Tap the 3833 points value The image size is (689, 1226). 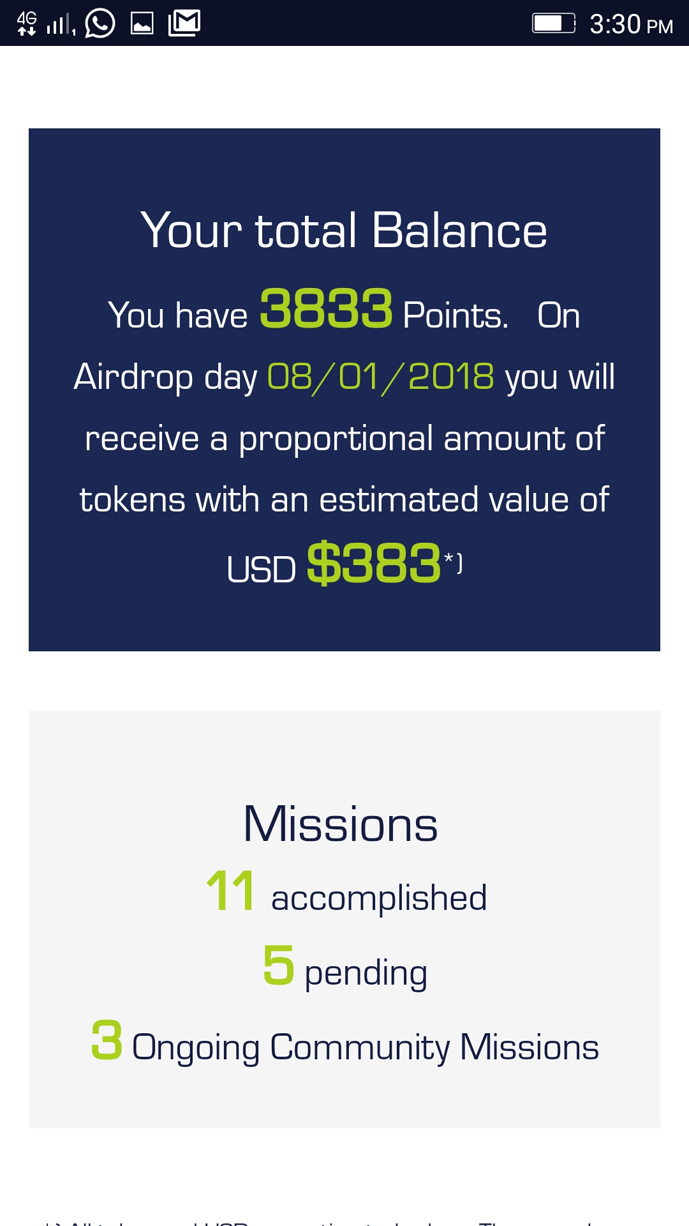(326, 309)
